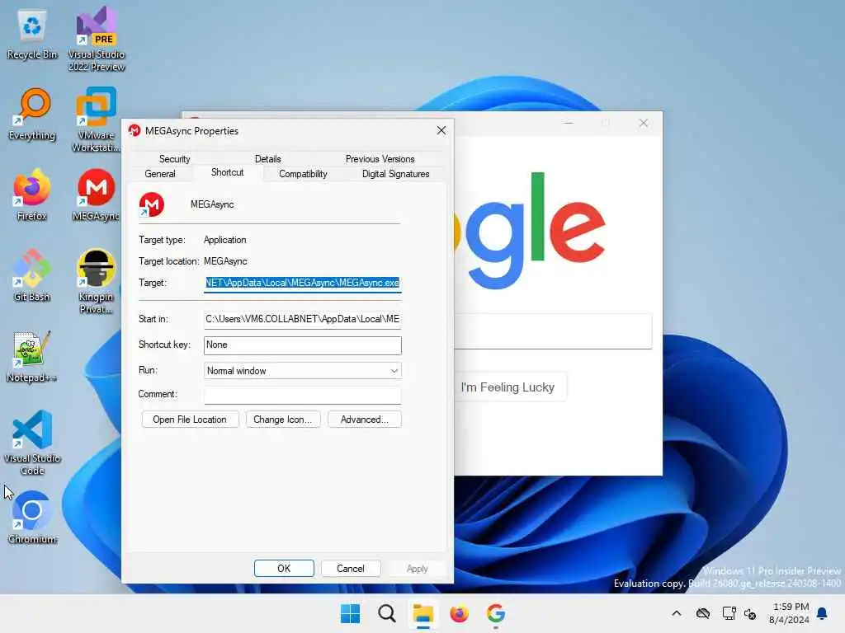This screenshot has height=633, width=845.
Task: Switch to the Details tab
Action: [268, 159]
